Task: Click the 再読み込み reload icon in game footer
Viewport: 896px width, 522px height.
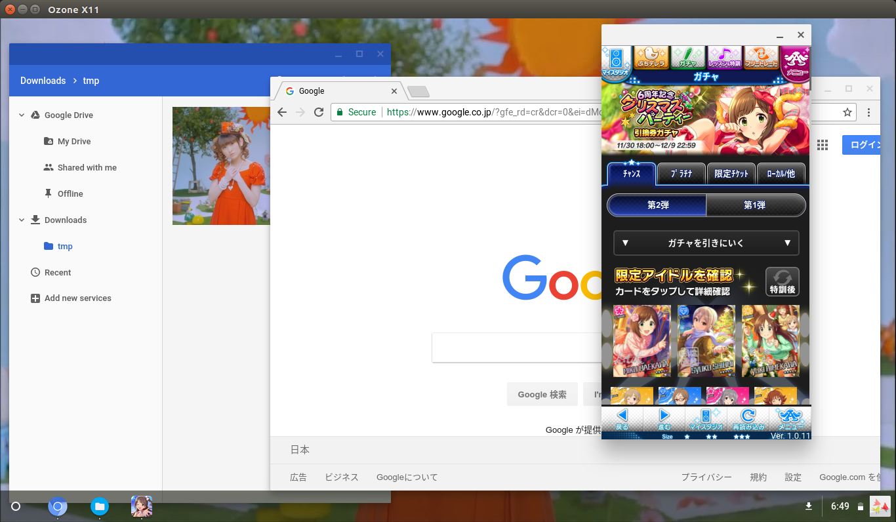Action: point(748,418)
